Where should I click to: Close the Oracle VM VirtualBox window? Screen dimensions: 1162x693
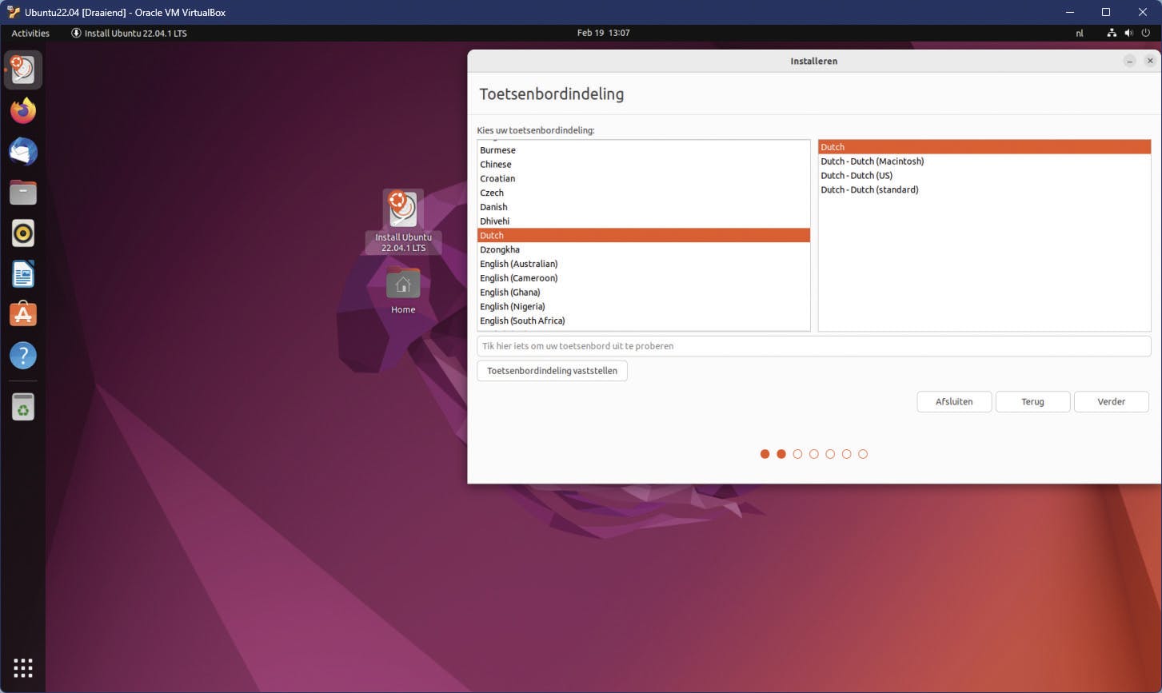point(1143,12)
